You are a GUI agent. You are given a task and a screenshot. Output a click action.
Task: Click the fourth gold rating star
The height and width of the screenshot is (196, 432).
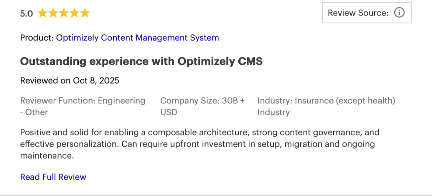pos(74,13)
